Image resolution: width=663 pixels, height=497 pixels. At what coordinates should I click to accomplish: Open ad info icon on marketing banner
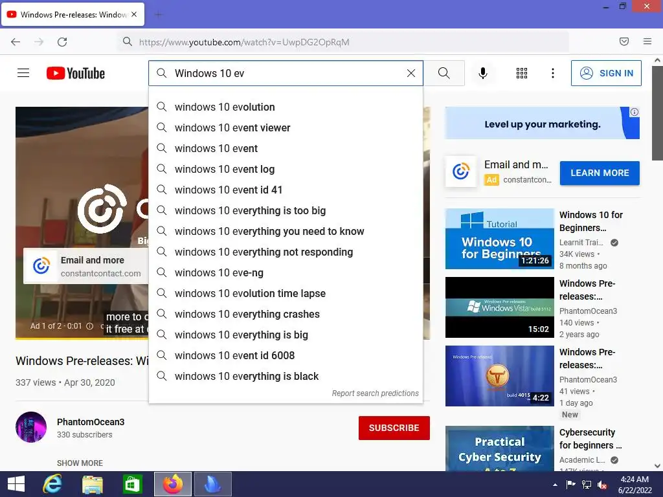tap(635, 112)
